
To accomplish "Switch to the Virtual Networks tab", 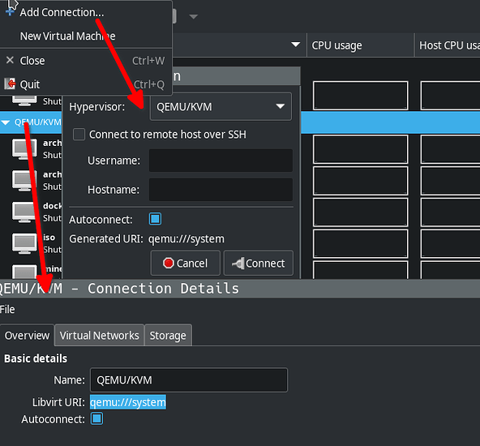I will click(99, 336).
